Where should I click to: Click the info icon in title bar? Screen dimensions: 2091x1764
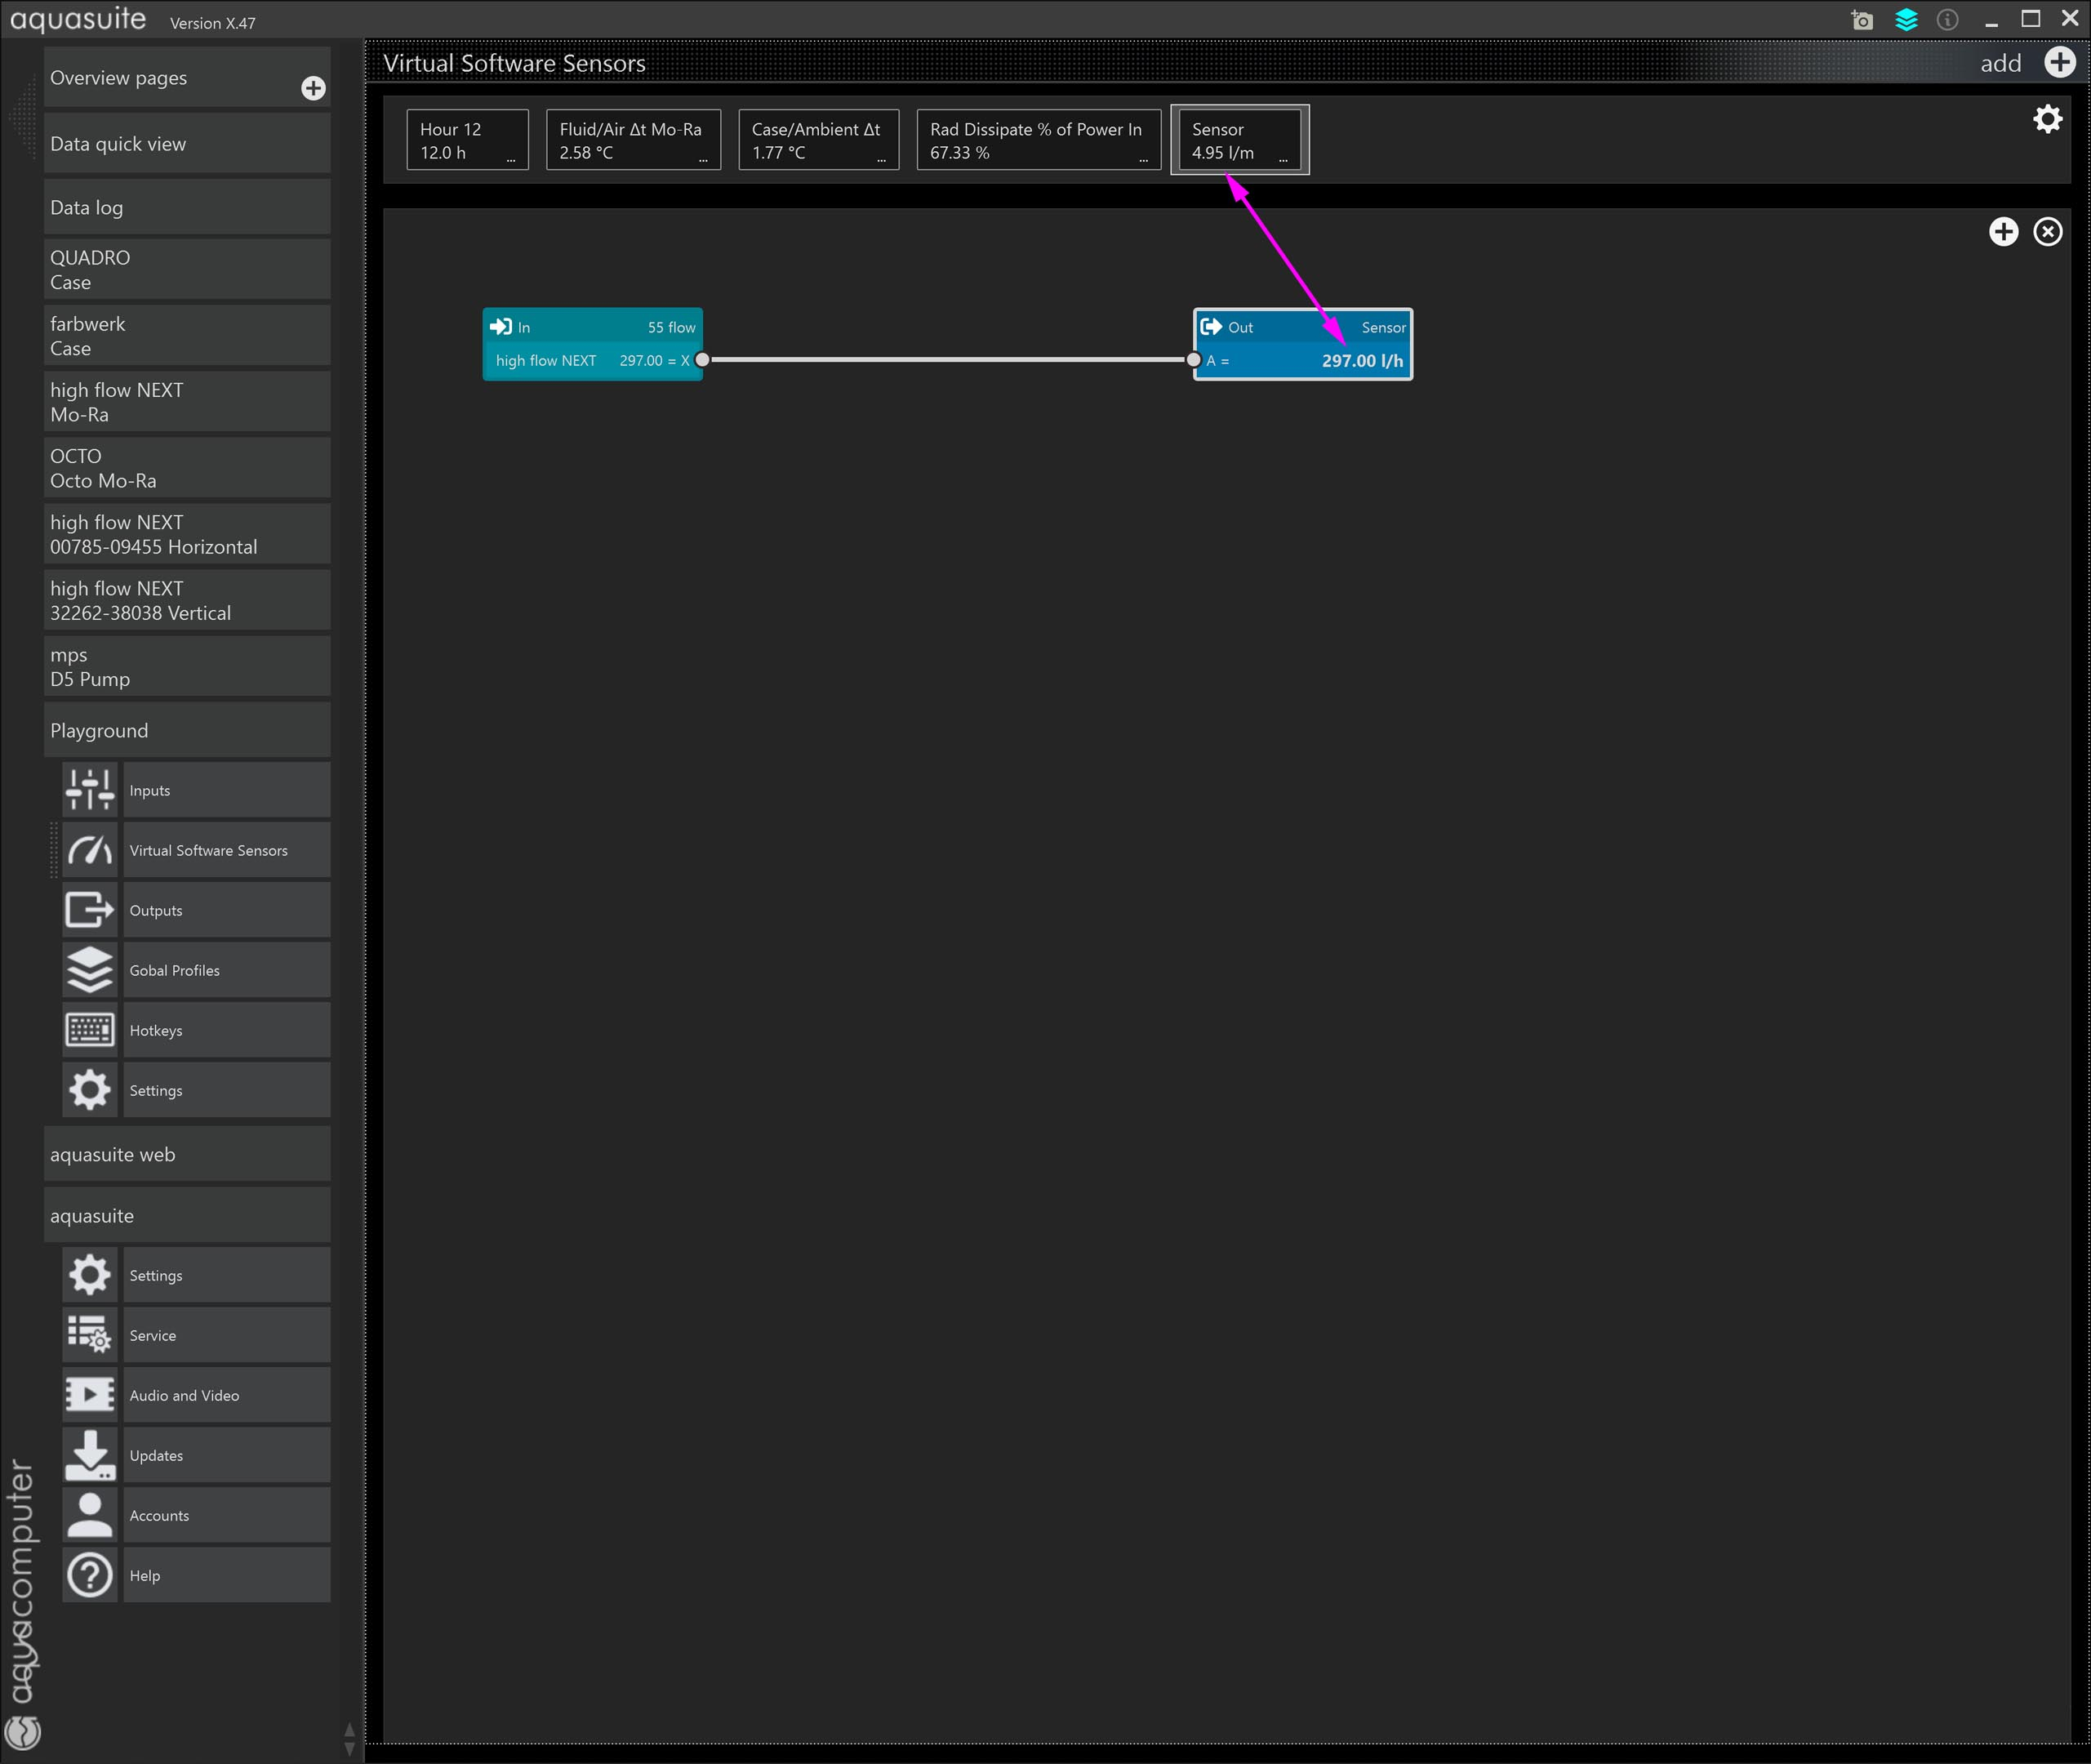pyautogui.click(x=1947, y=20)
